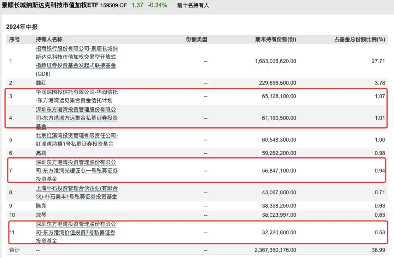Open the 华润深国投信托有限公司 holder link
394x258 pixels.
point(77,96)
